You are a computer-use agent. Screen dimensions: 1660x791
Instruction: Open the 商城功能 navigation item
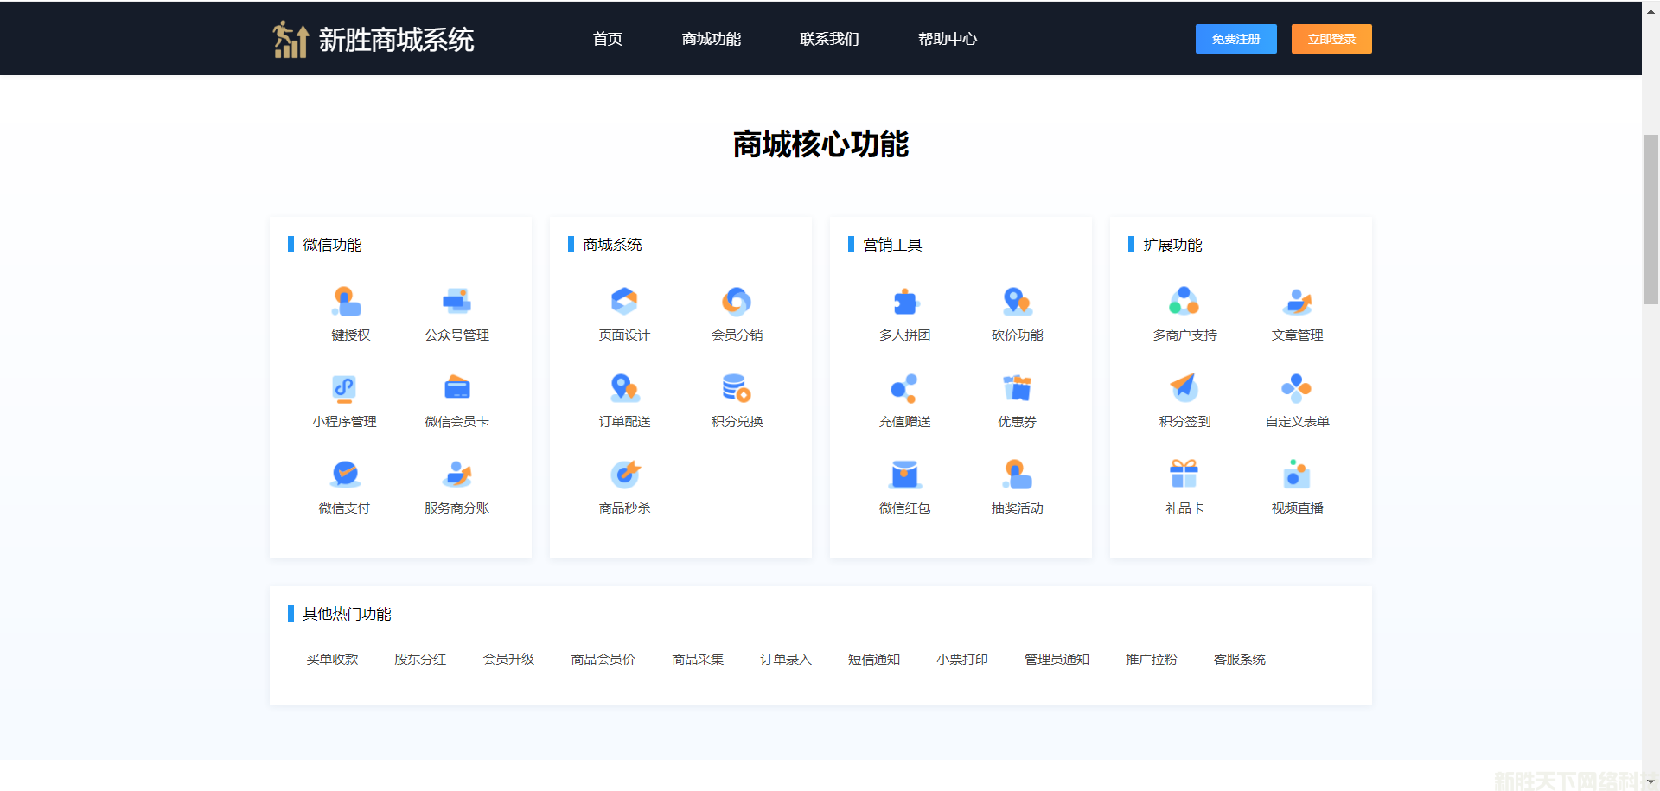point(712,39)
